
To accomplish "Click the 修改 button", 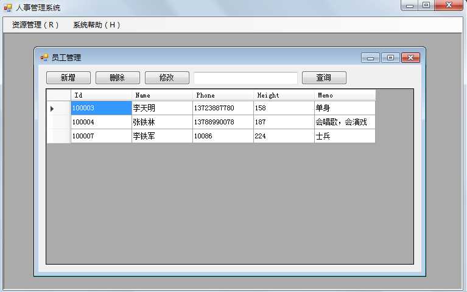I will point(167,77).
